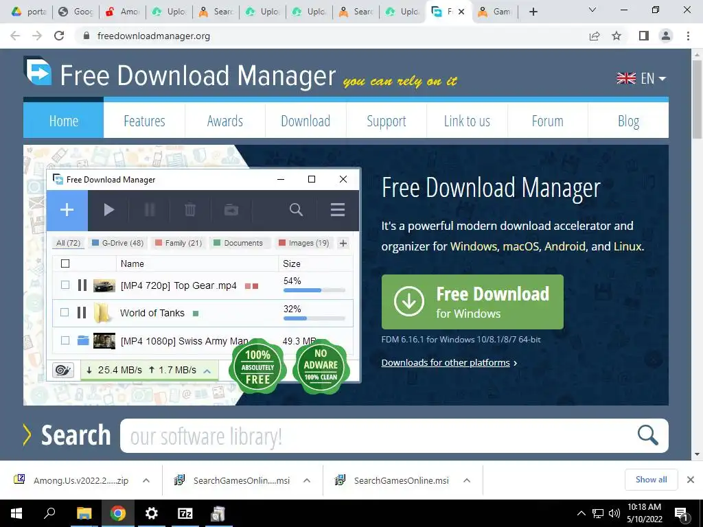
Task: Click the snail mode icon in FDM preview
Action: 63,370
